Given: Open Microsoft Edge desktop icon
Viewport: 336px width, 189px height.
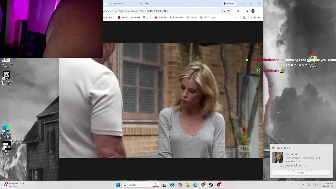Looking at the screenshot, I should (7, 131).
